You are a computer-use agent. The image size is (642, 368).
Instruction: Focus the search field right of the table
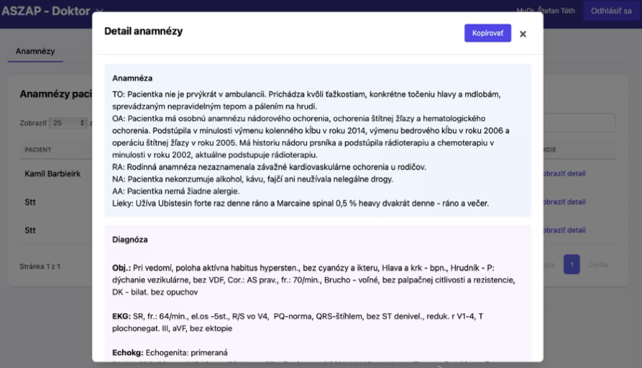(x=579, y=123)
